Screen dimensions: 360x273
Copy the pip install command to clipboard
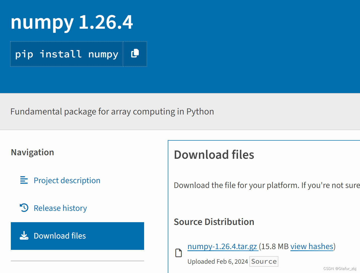(135, 54)
